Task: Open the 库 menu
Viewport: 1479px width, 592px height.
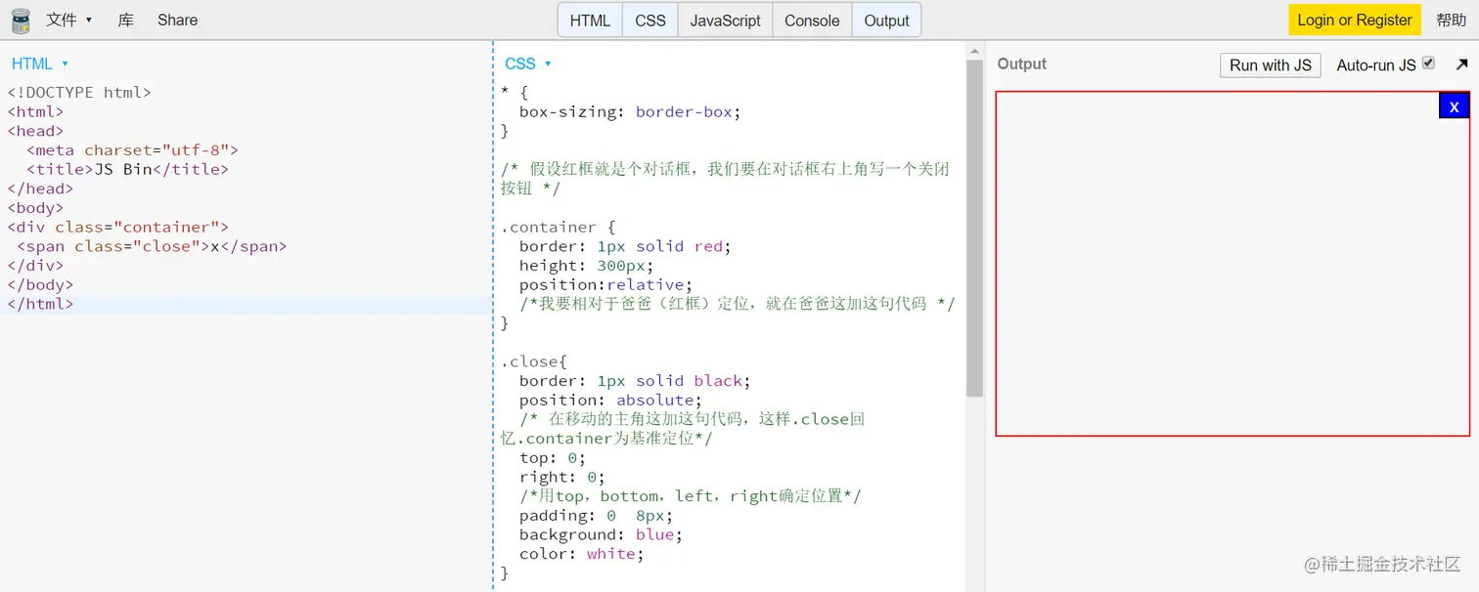Action: 125,20
